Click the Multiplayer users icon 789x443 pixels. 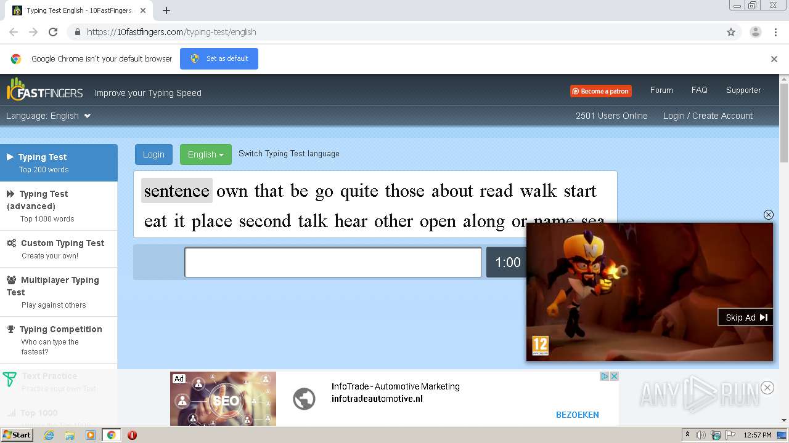point(12,280)
